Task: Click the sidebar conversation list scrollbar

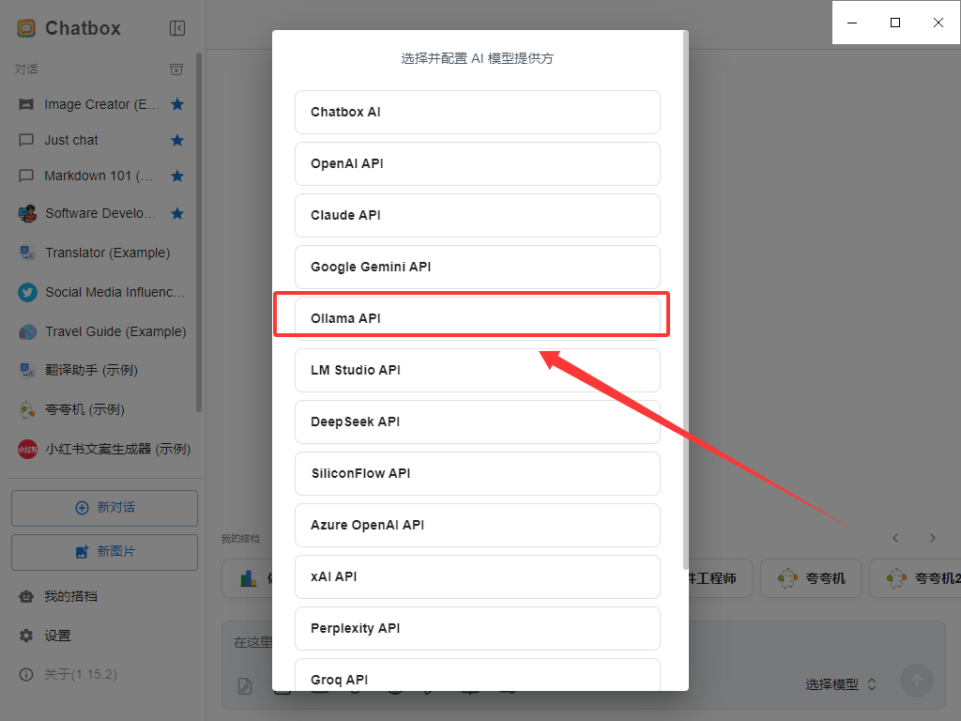Action: tap(199, 233)
